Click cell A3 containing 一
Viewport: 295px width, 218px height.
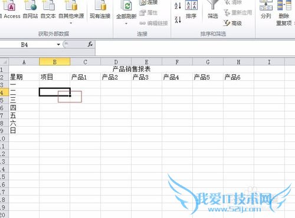pos(24,85)
